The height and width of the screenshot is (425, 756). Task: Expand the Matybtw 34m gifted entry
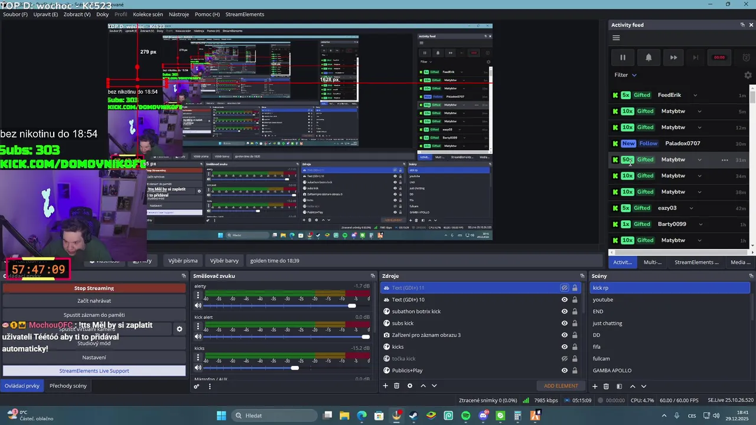pyautogui.click(x=699, y=176)
